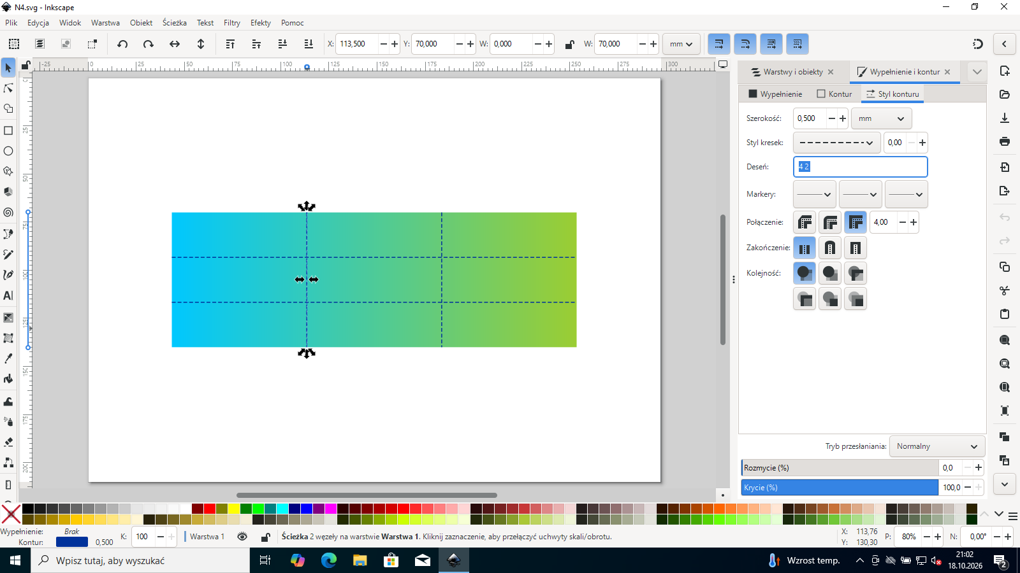Flip selection horizontally
The height and width of the screenshot is (573, 1020).
174,44
